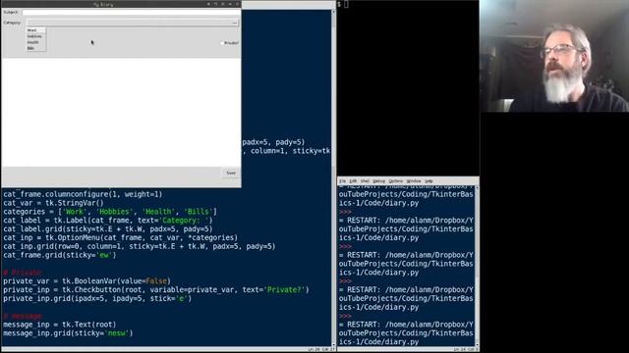Click the "cat_frame.grid(sticky='ew')" line
Image resolution: width=629 pixels, height=353 pixels.
click(x=60, y=255)
